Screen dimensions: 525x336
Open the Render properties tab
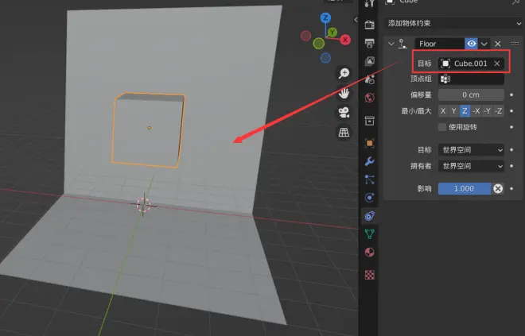point(369,25)
